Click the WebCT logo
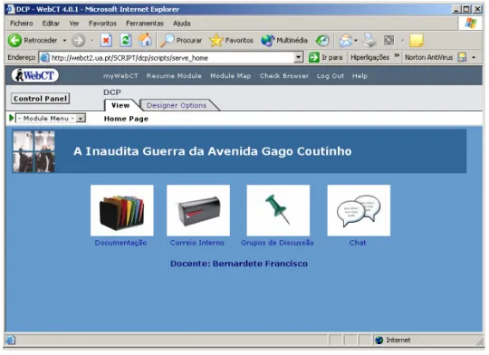 point(35,76)
